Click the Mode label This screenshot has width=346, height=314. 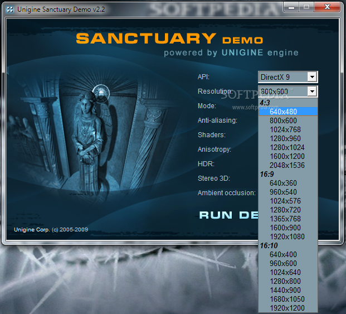click(207, 106)
